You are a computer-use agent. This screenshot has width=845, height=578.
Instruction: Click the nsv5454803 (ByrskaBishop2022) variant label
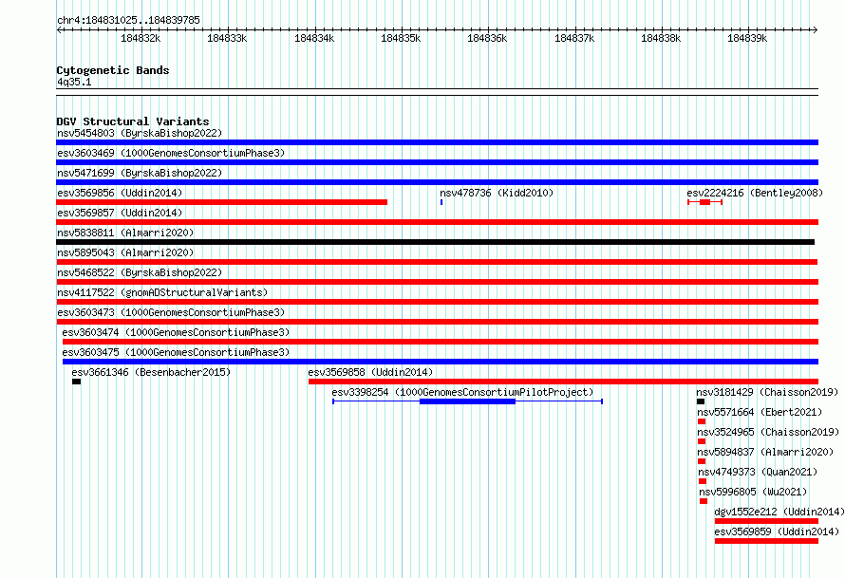point(140,133)
